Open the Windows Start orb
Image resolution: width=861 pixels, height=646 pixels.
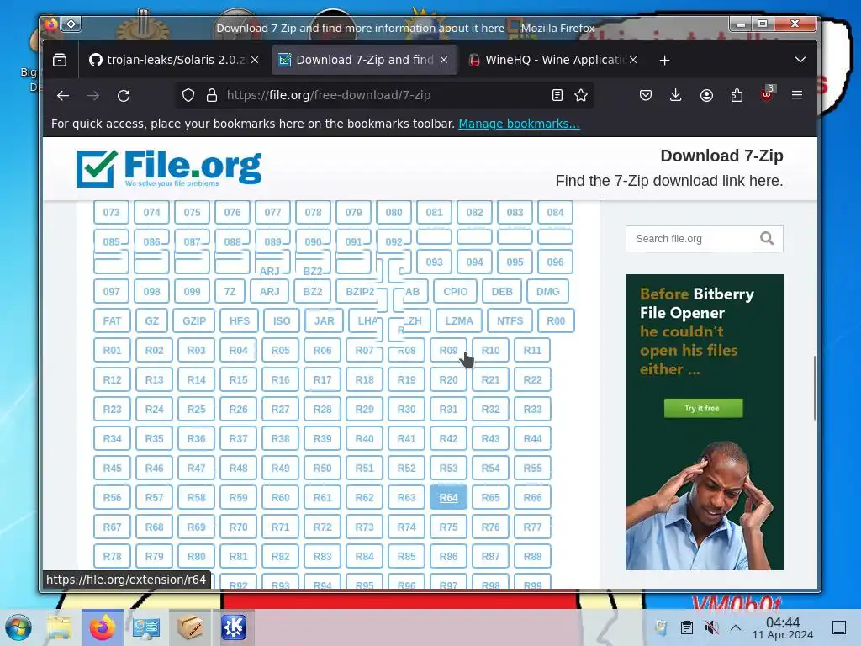[18, 627]
